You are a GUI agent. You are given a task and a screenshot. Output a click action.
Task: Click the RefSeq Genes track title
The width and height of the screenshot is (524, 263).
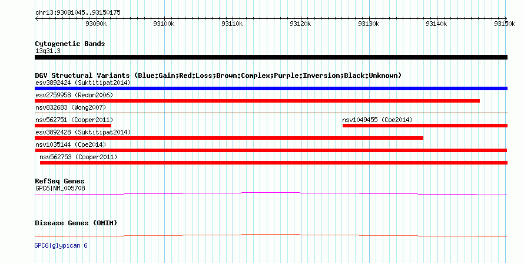pyautogui.click(x=59, y=181)
